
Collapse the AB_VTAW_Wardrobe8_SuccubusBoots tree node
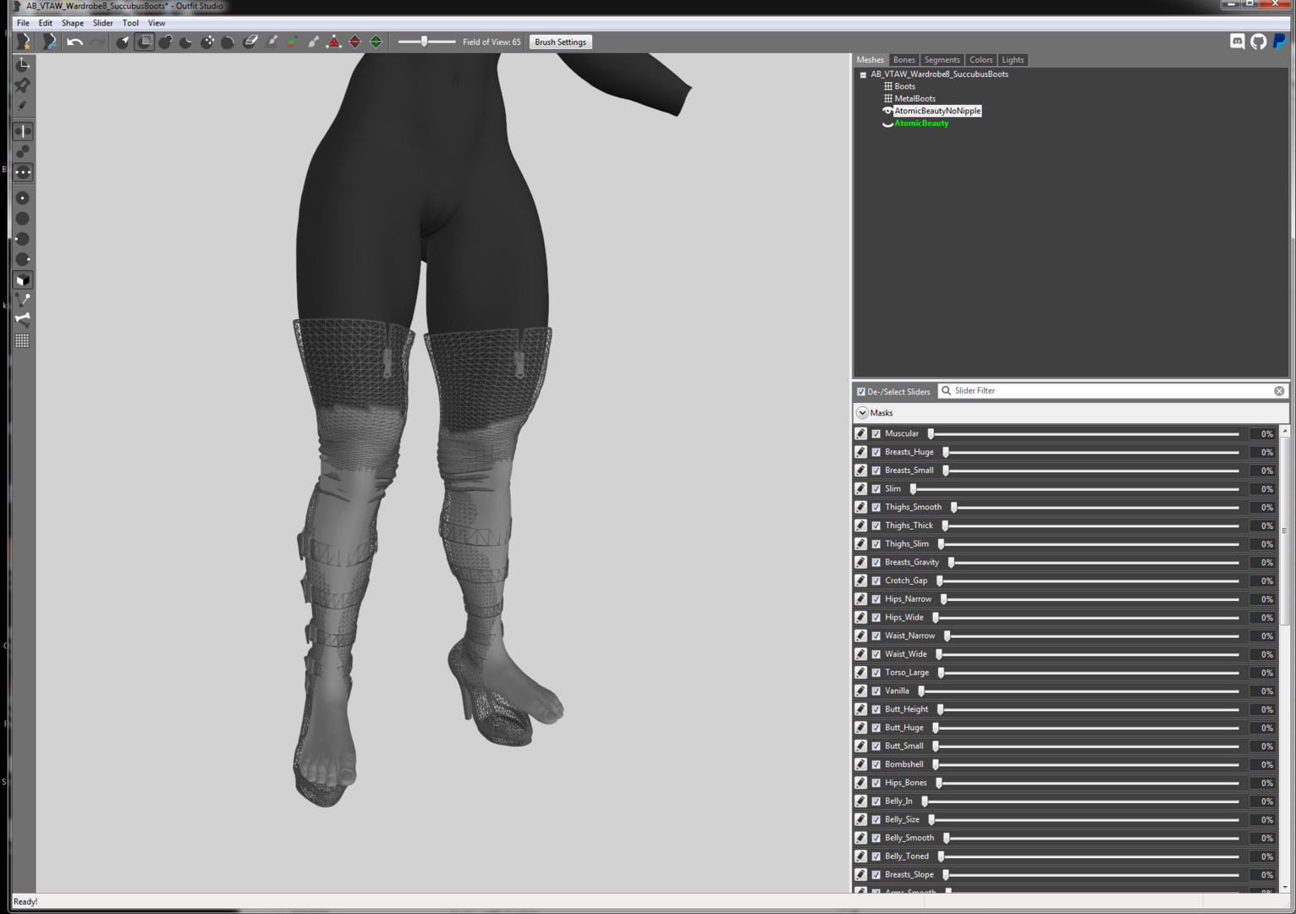(x=864, y=74)
